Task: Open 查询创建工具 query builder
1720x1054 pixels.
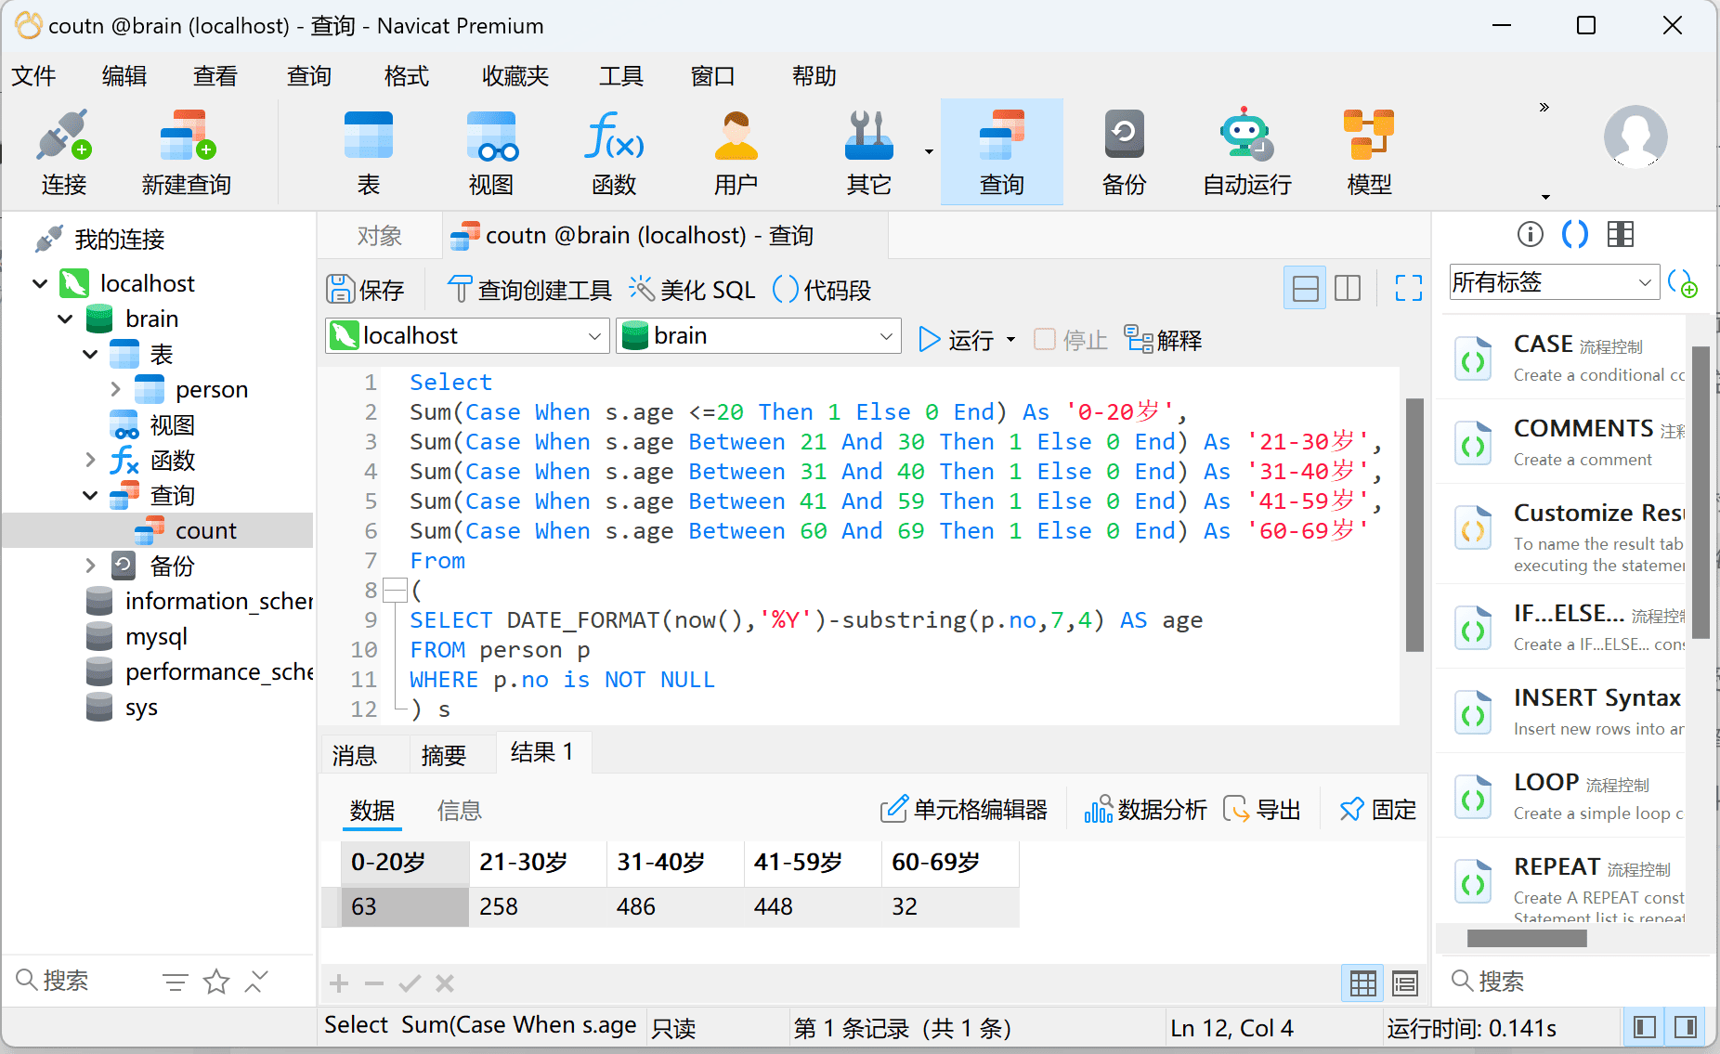Action: coord(528,290)
